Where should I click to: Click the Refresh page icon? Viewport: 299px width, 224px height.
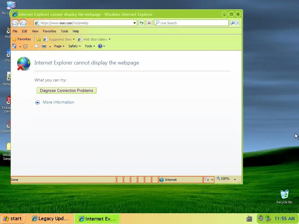coord(142,23)
